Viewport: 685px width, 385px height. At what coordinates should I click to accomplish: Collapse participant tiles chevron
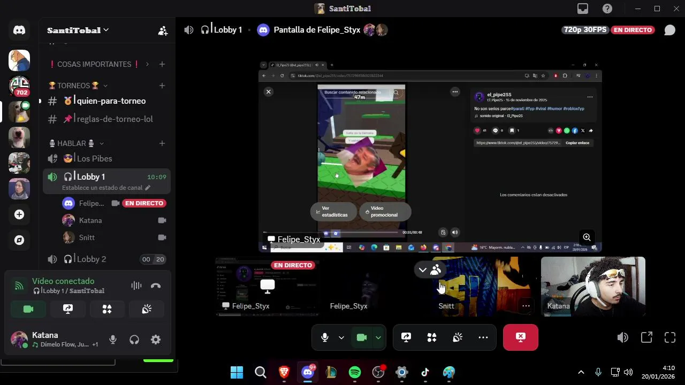click(x=423, y=270)
